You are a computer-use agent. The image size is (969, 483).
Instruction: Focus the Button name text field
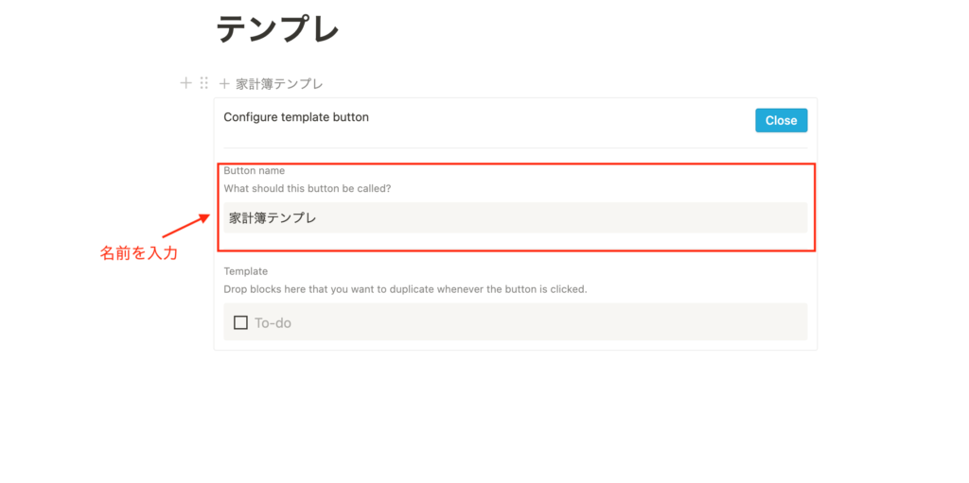[516, 217]
